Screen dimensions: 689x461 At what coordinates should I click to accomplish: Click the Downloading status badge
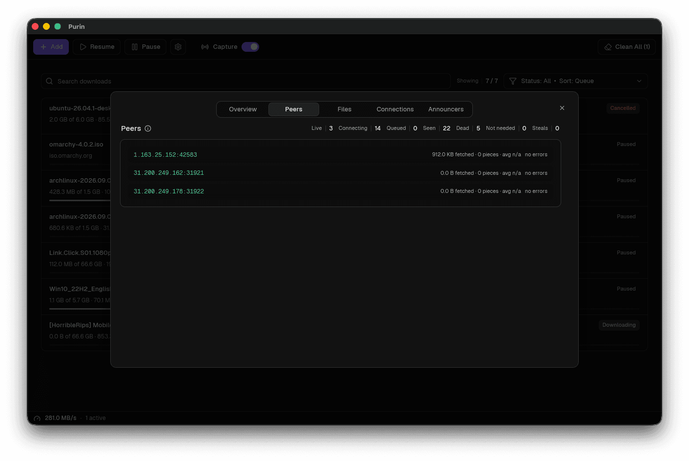click(x=619, y=325)
